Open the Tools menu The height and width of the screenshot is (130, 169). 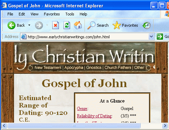(70, 14)
